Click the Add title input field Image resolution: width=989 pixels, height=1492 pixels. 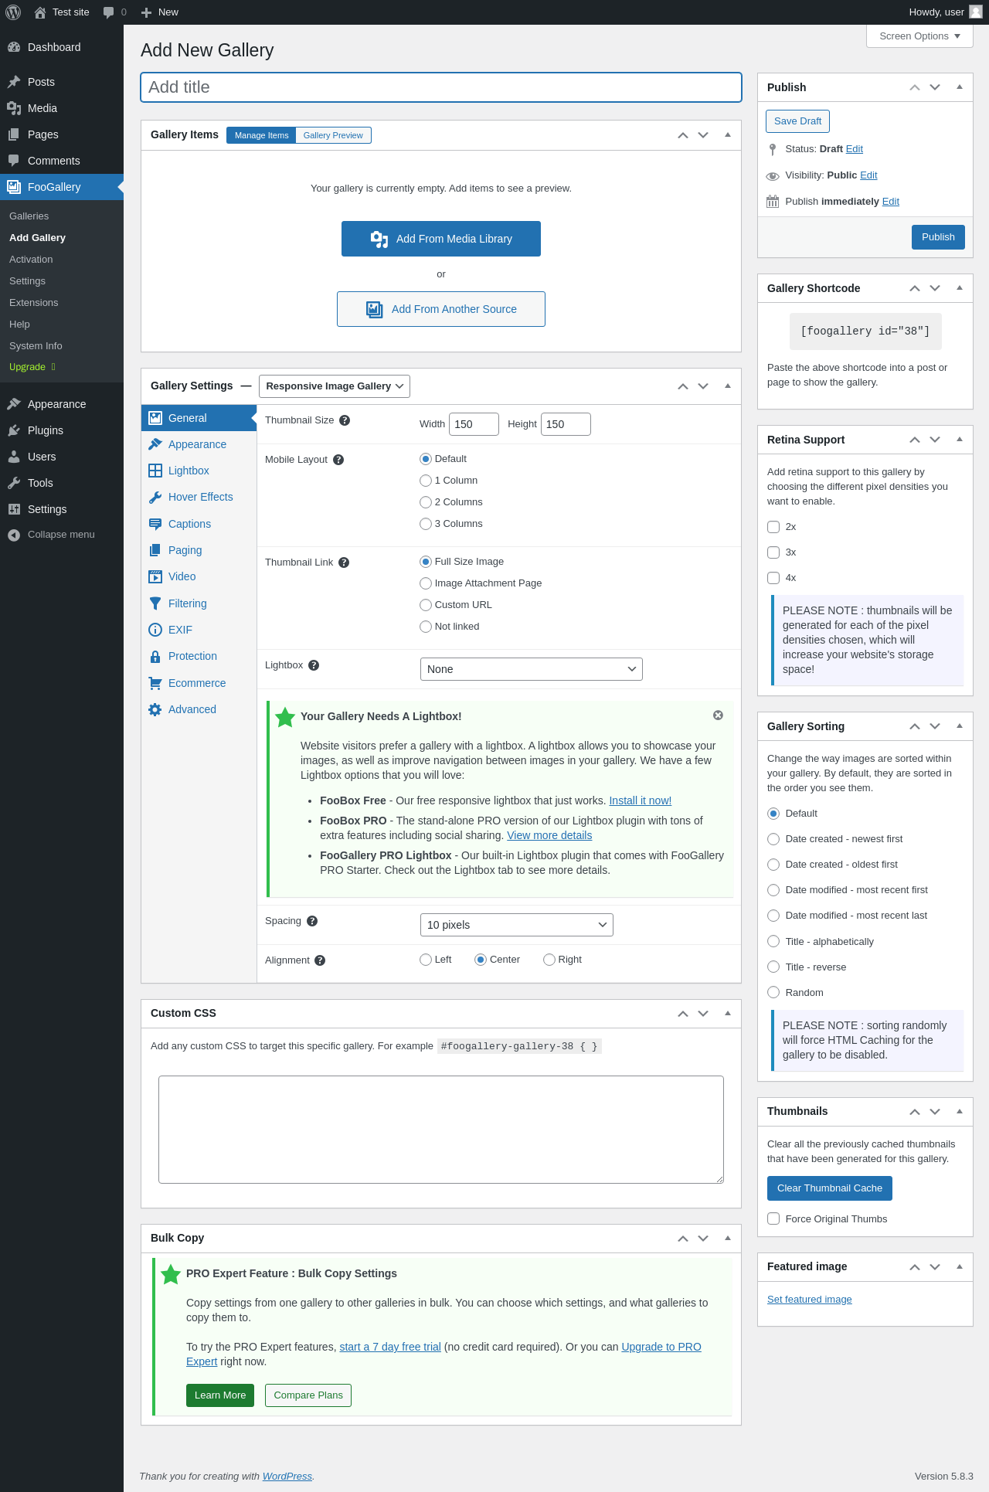pos(441,87)
